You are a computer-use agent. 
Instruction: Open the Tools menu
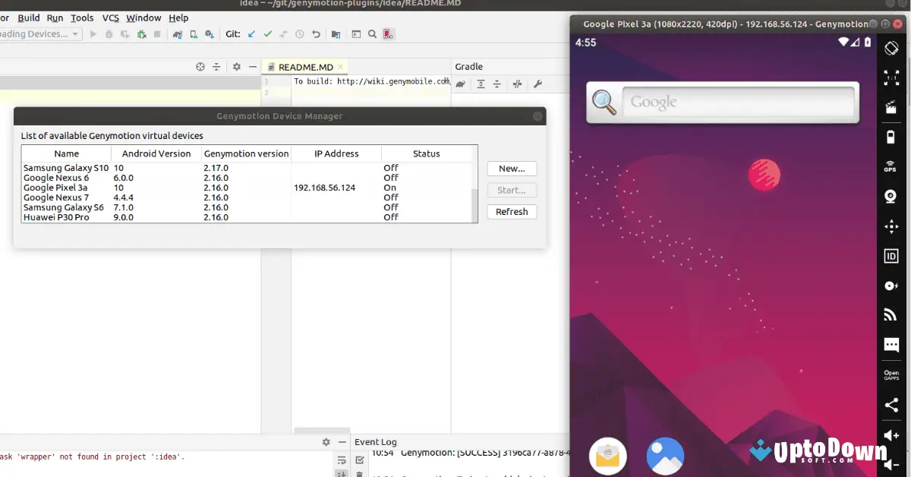click(81, 17)
